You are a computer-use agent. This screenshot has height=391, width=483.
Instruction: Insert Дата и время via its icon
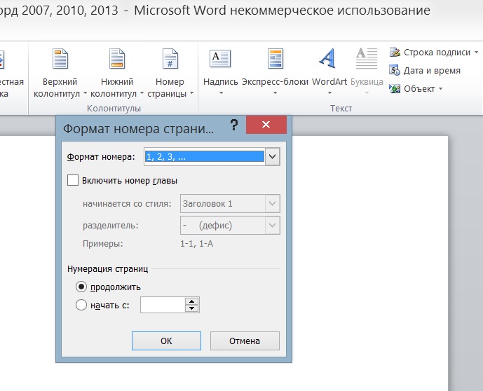pos(395,70)
